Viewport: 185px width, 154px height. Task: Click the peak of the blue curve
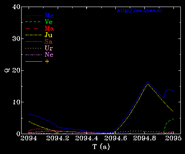pos(148,81)
